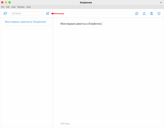The height and width of the screenshot is (128, 164).
Task: Place cursor in the note editor text
Action: [x=81, y=24]
